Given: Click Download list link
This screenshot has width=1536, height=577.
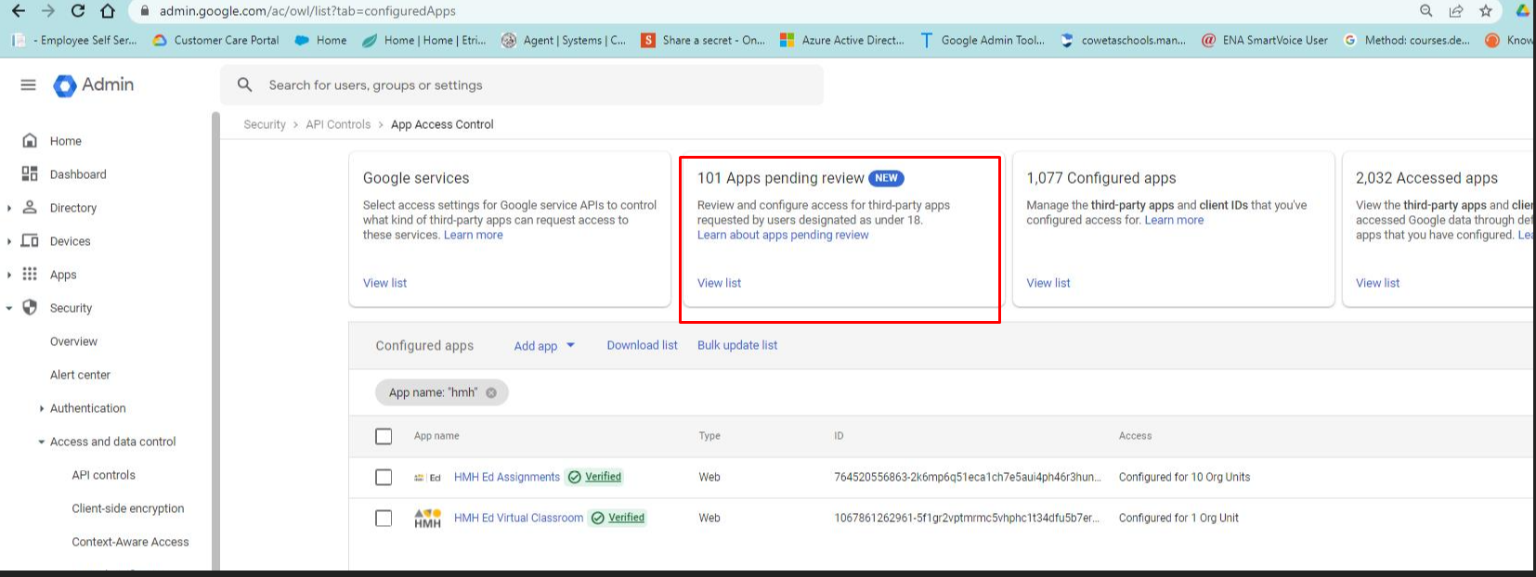Looking at the screenshot, I should (x=642, y=345).
